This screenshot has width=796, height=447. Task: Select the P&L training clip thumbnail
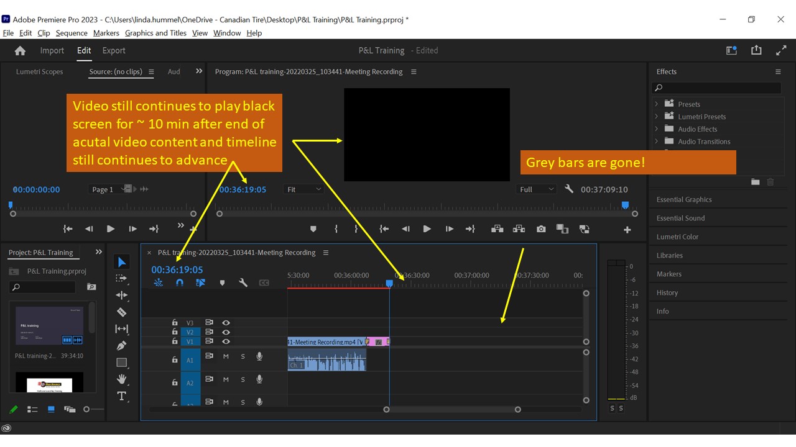pyautogui.click(x=49, y=326)
